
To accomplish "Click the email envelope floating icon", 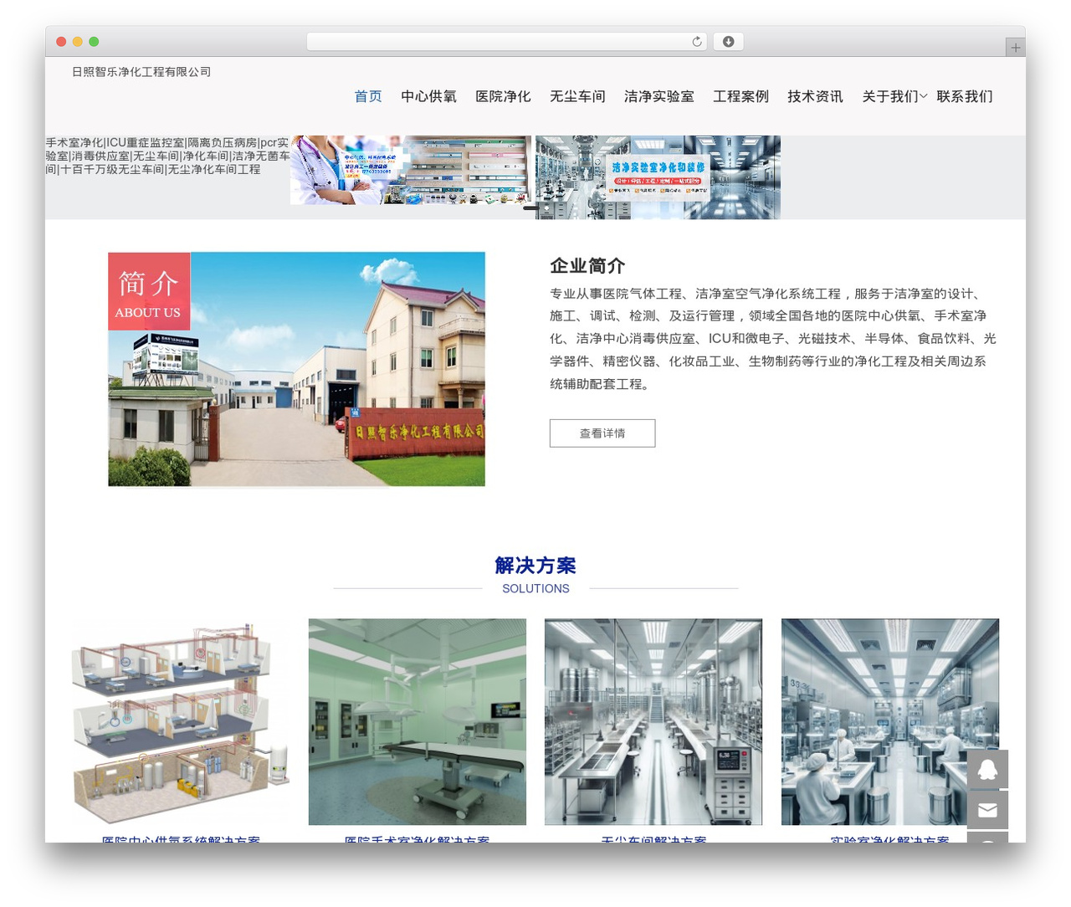I will tap(987, 810).
